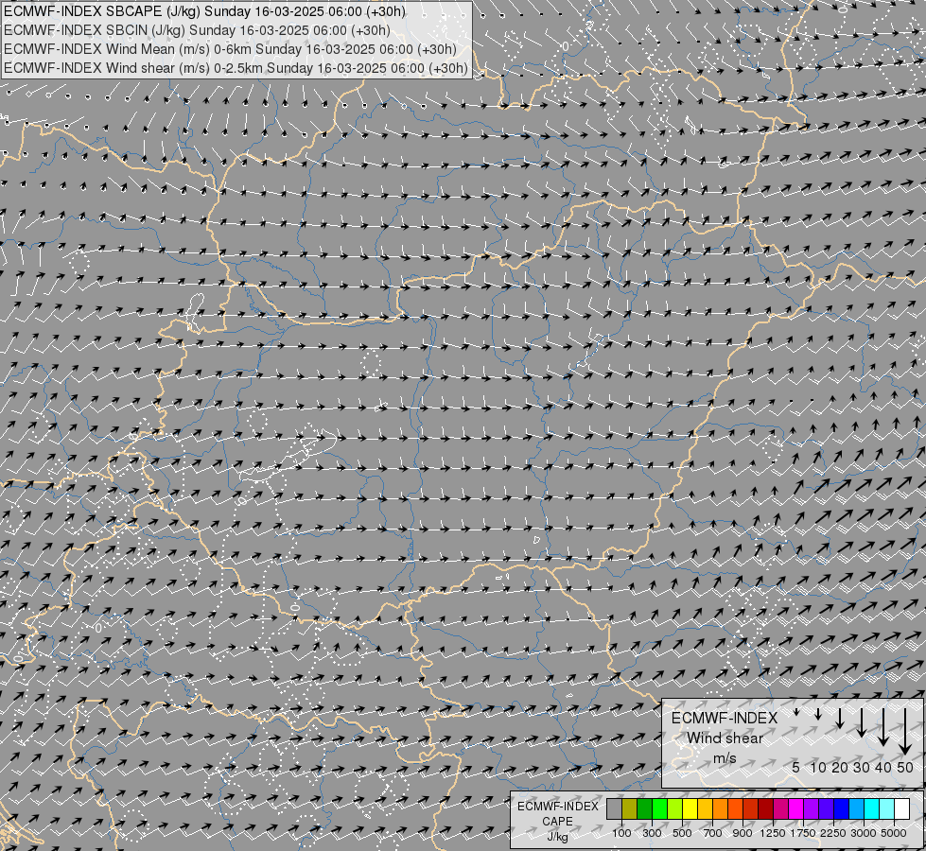Select the orange-red CAPE legend swatch
This screenshot has width=926, height=851.
tap(735, 808)
